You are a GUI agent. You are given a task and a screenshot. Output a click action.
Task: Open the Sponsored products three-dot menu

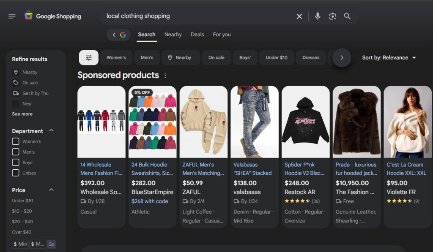click(165, 75)
